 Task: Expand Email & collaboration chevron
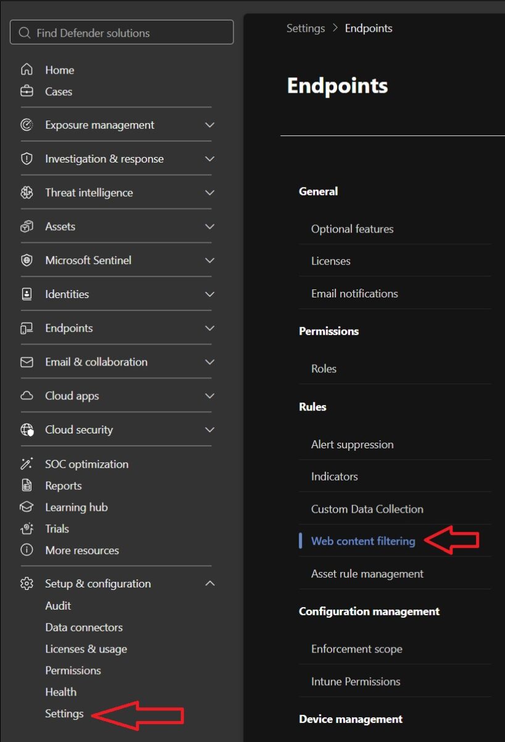[210, 362]
